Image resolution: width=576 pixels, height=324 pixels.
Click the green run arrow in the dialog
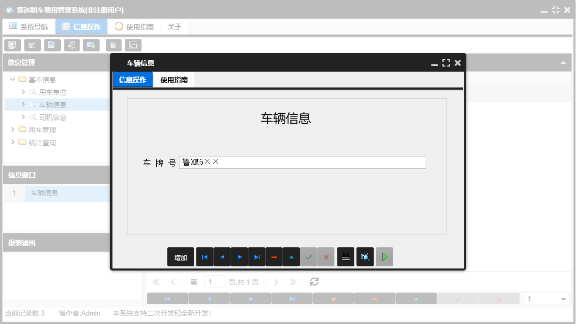[x=384, y=257]
